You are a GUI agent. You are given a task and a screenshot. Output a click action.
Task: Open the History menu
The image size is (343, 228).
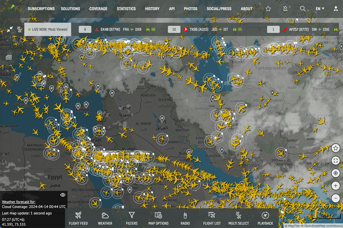pyautogui.click(x=152, y=9)
